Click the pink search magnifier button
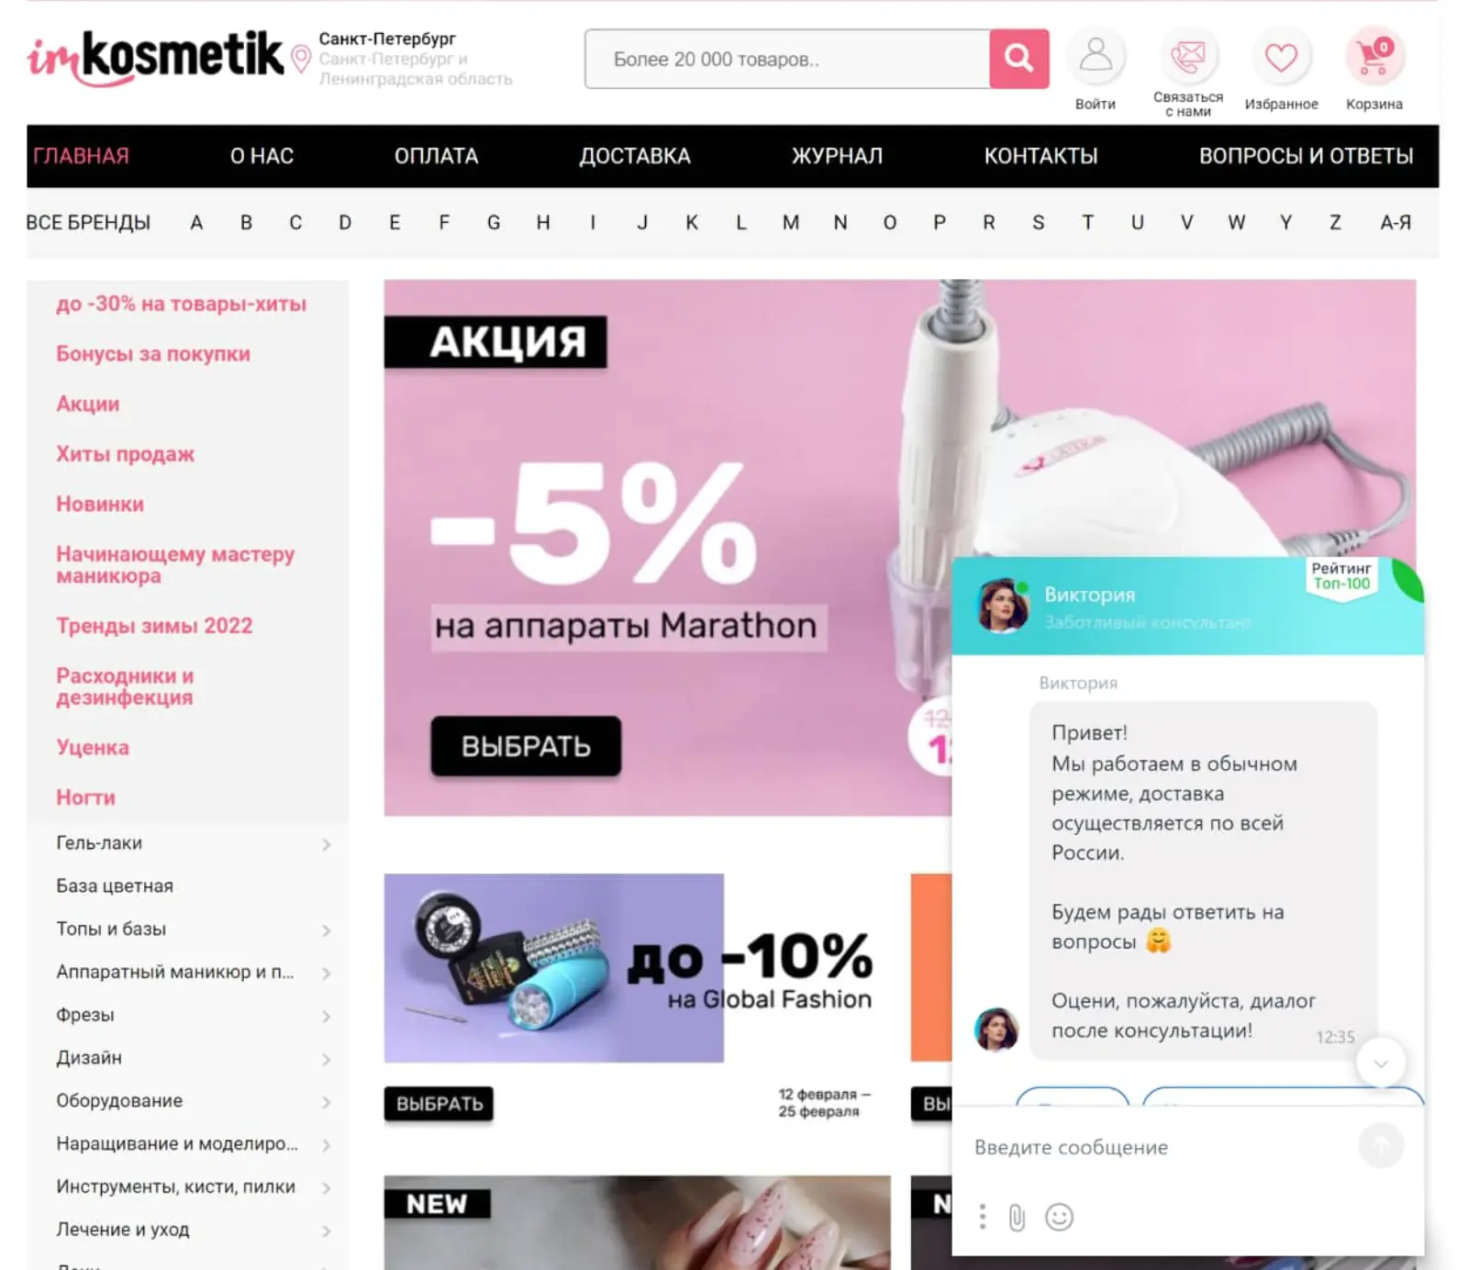1468x1270 pixels. [1018, 59]
